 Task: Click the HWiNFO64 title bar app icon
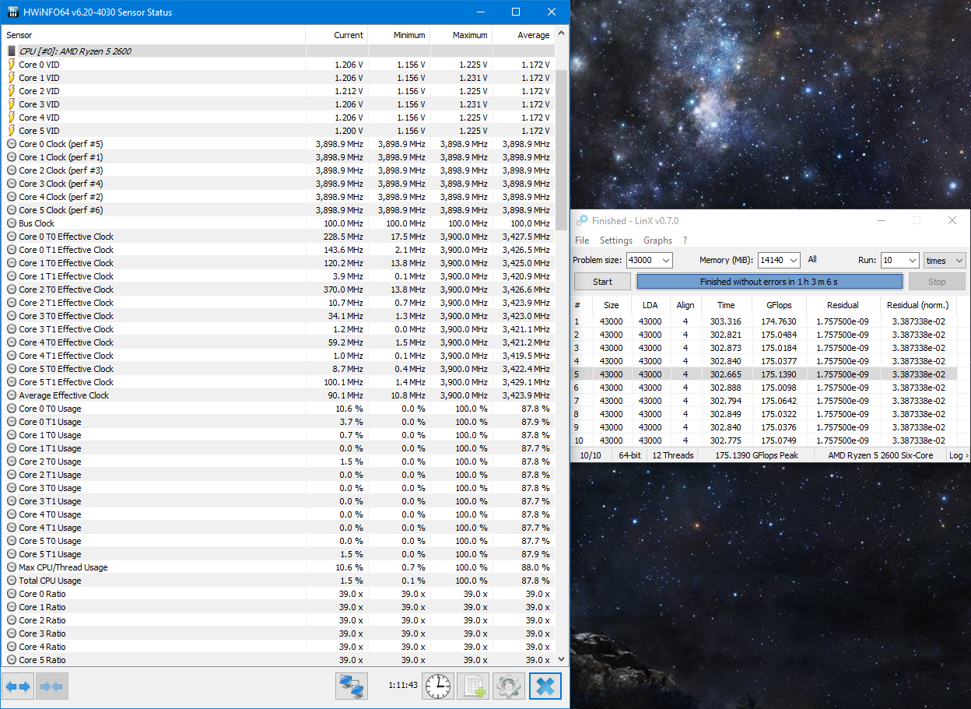tap(12, 12)
